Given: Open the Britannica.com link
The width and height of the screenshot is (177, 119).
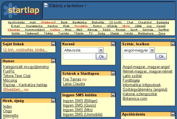Looking at the screenshot, I should pos(135,98).
